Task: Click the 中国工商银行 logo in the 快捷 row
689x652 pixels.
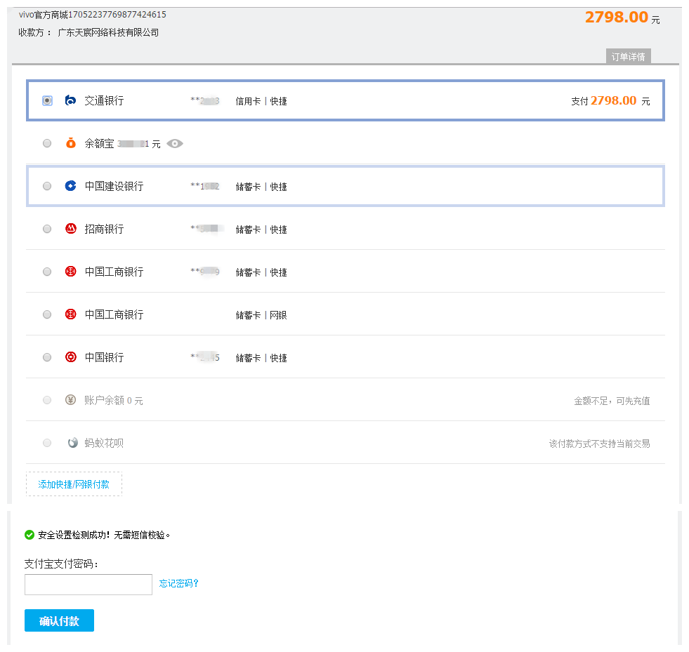Action: [70, 272]
